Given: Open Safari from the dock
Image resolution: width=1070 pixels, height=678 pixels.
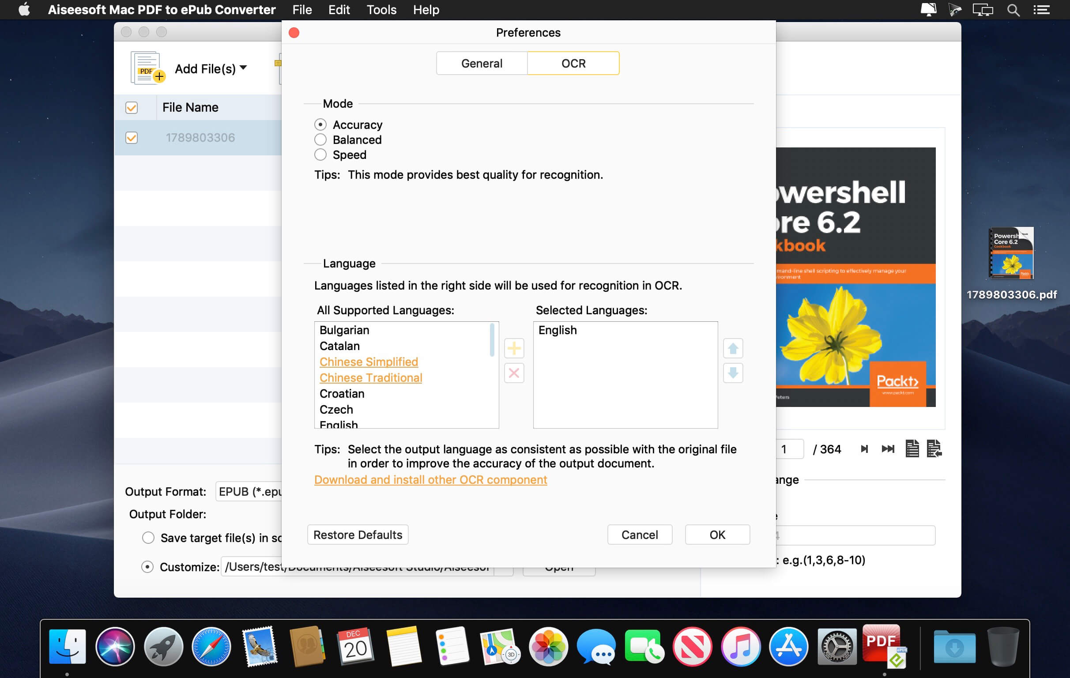Looking at the screenshot, I should click(211, 647).
